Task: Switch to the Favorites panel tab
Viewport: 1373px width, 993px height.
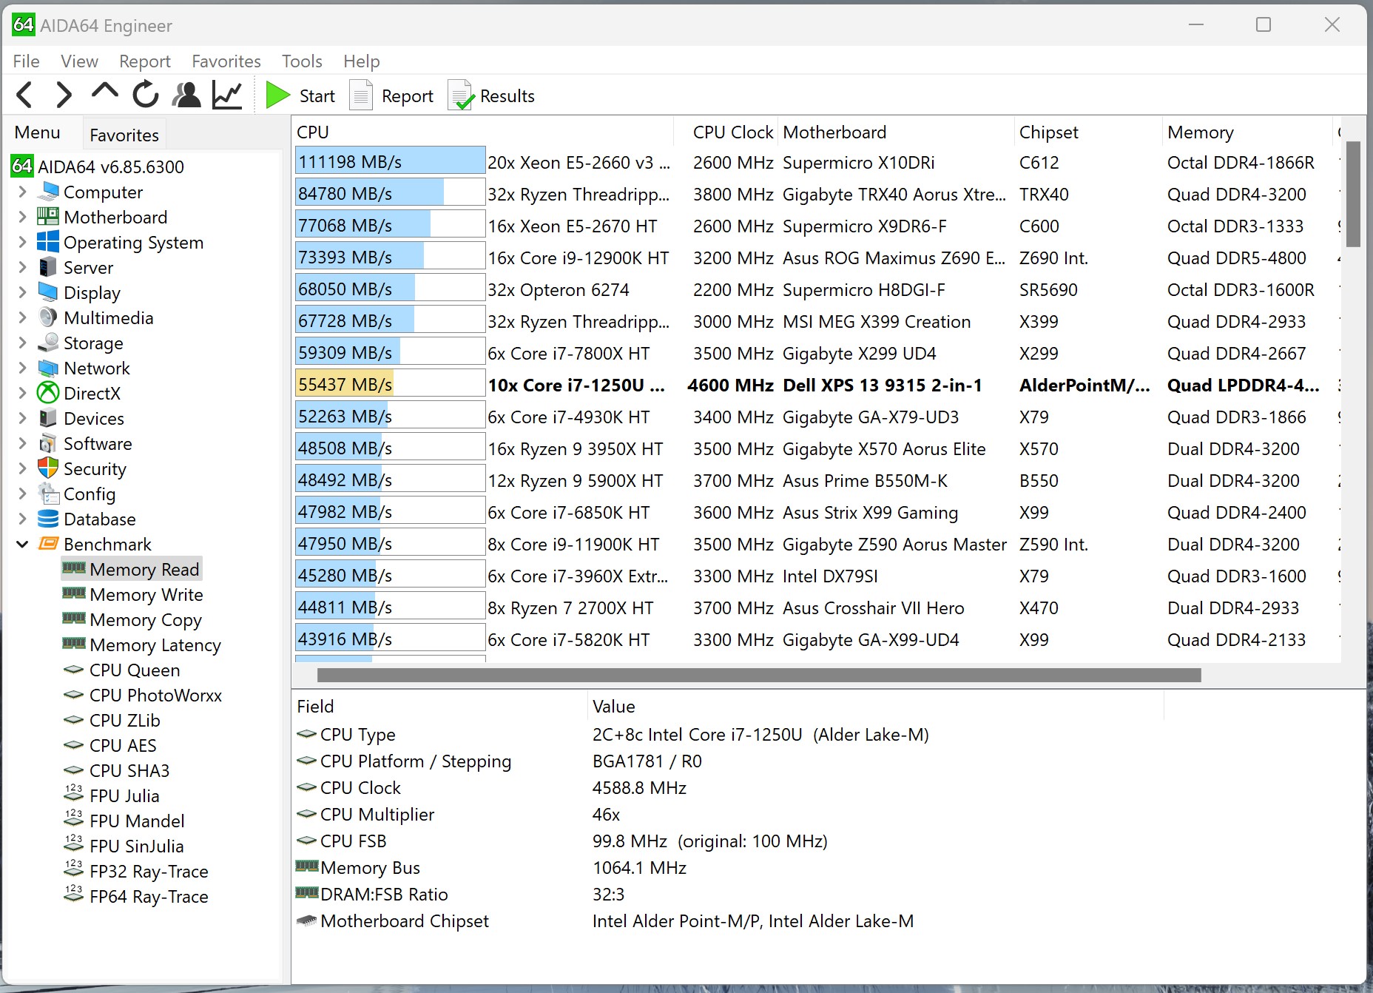Action: 124,135
